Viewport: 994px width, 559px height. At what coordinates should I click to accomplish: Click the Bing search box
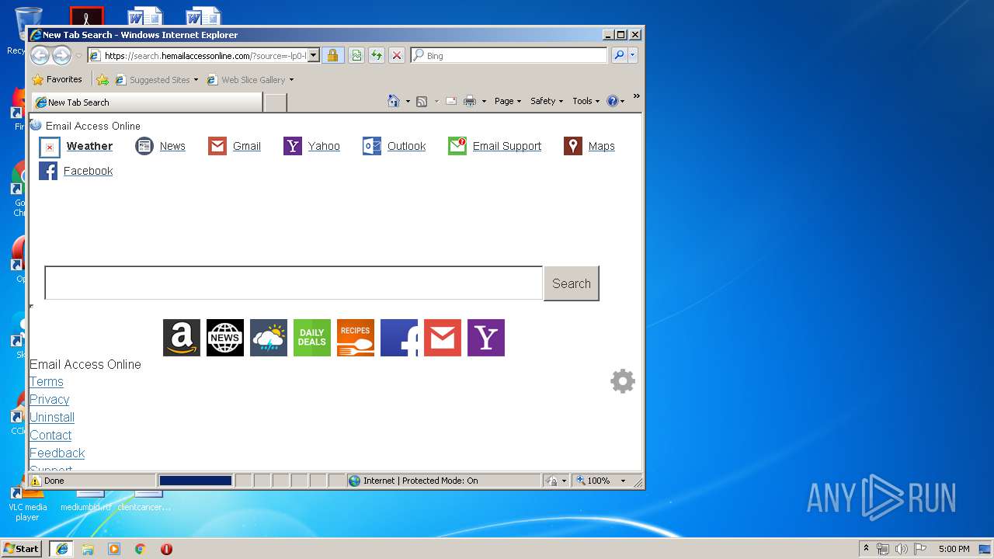tap(509, 55)
